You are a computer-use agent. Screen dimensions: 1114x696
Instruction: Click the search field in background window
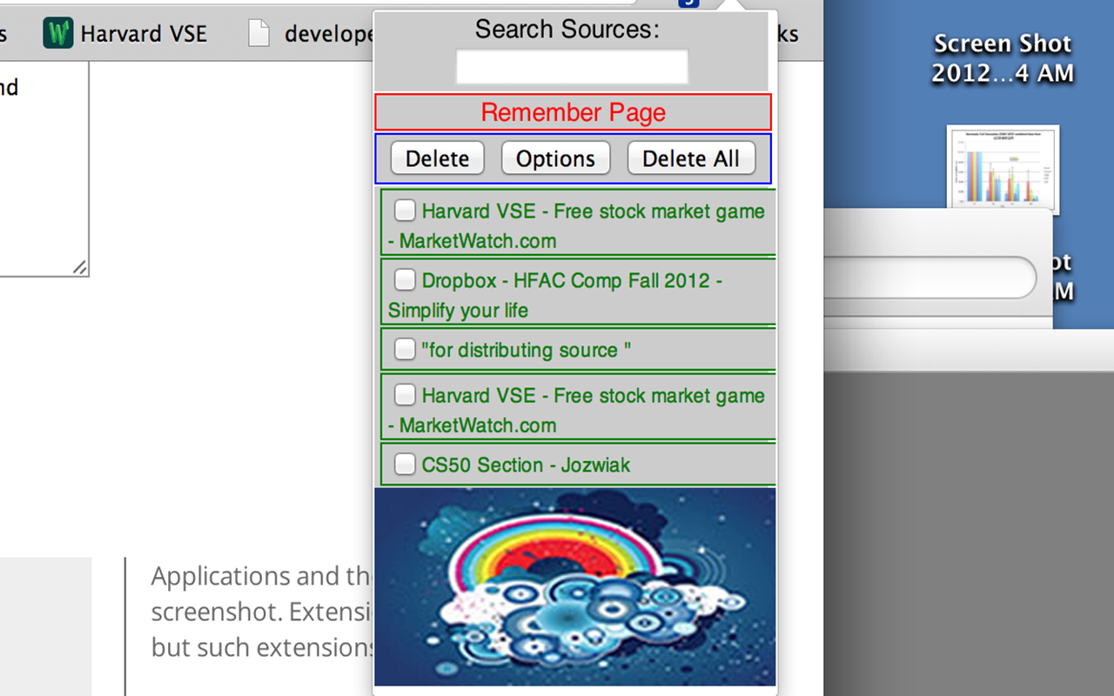click(x=931, y=278)
